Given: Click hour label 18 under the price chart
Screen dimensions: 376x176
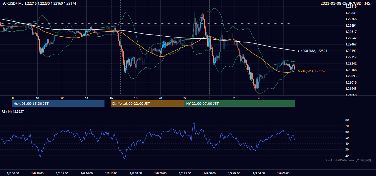Looking at the screenshot, I should [x=136, y=98].
